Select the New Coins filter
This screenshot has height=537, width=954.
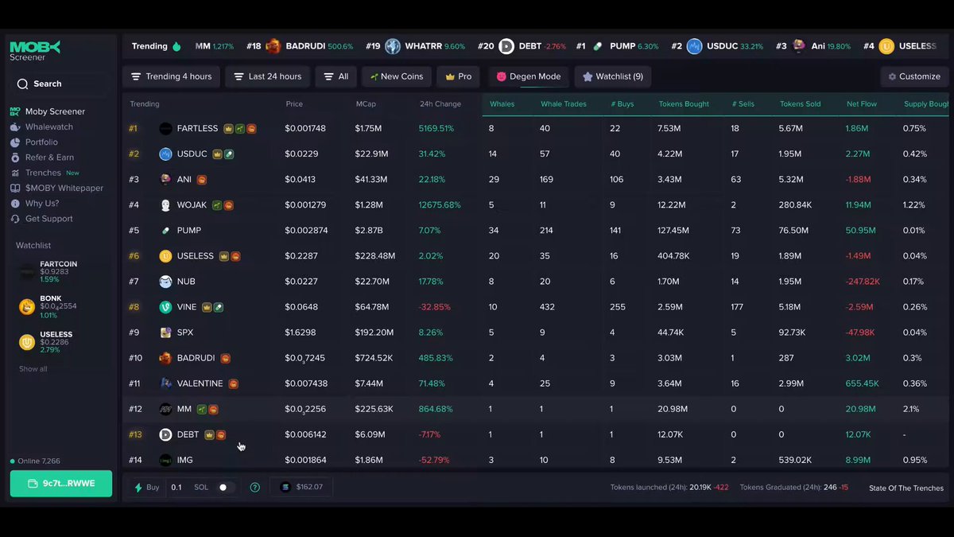(x=397, y=76)
